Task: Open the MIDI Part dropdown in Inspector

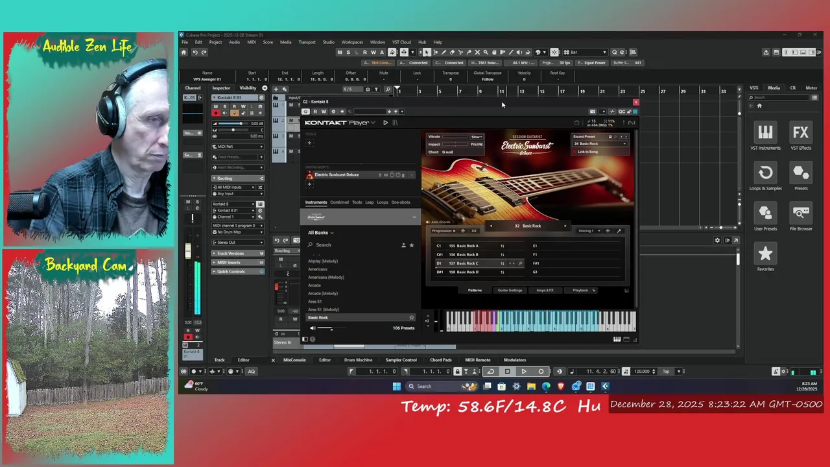Action: point(239,147)
